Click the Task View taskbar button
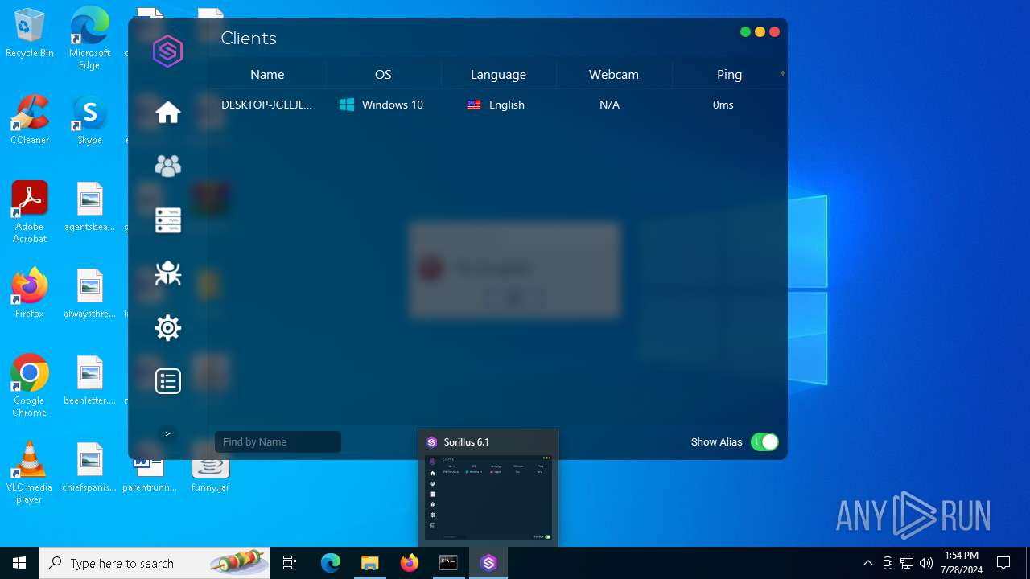 tap(290, 563)
